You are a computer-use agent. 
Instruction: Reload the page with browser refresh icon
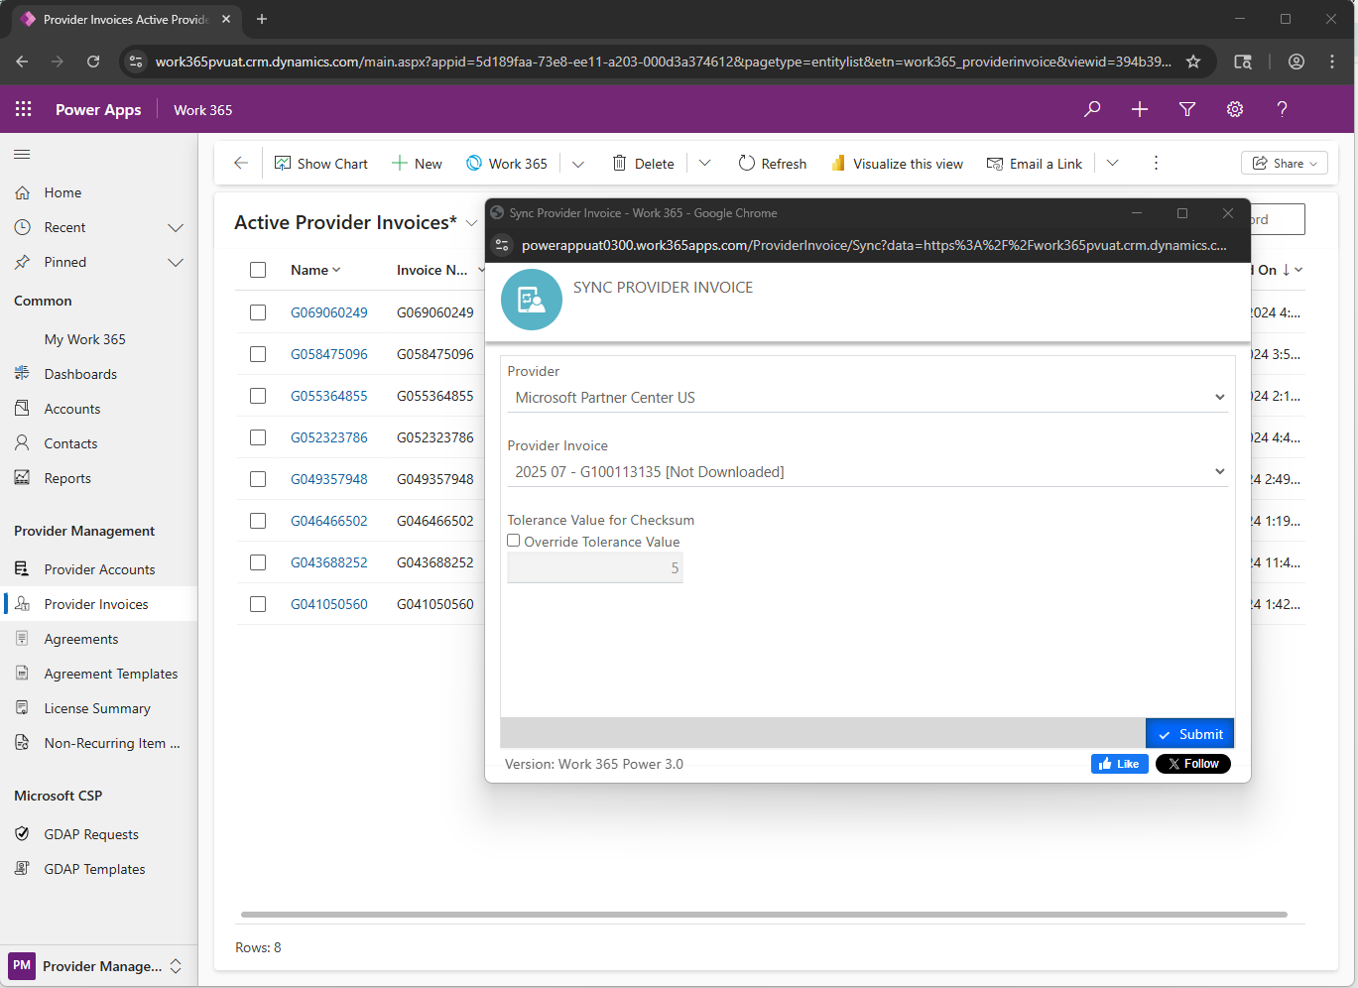point(93,62)
